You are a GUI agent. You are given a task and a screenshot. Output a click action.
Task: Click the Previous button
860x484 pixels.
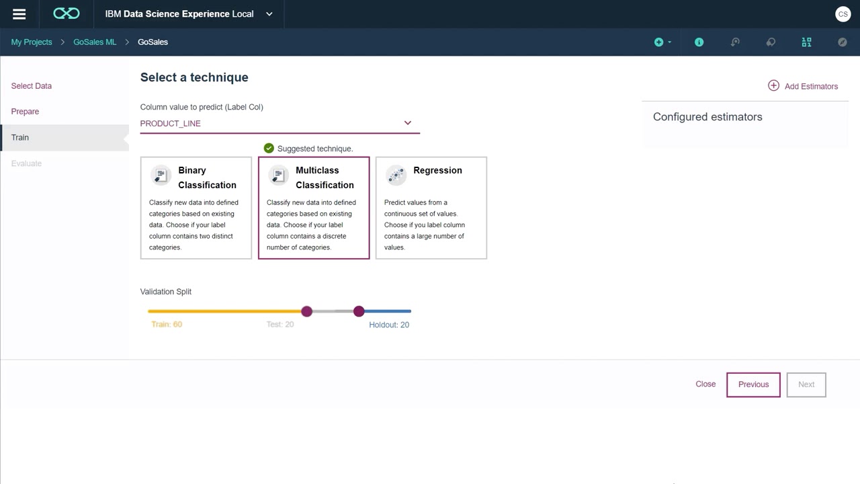[x=753, y=385]
